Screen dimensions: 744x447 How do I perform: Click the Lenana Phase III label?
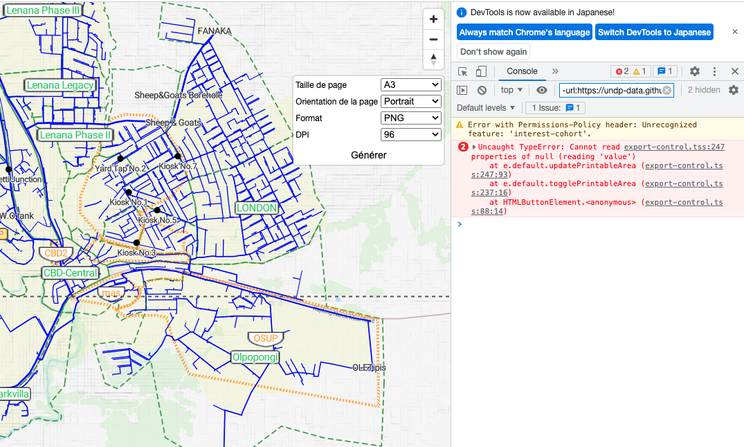pyautogui.click(x=43, y=10)
